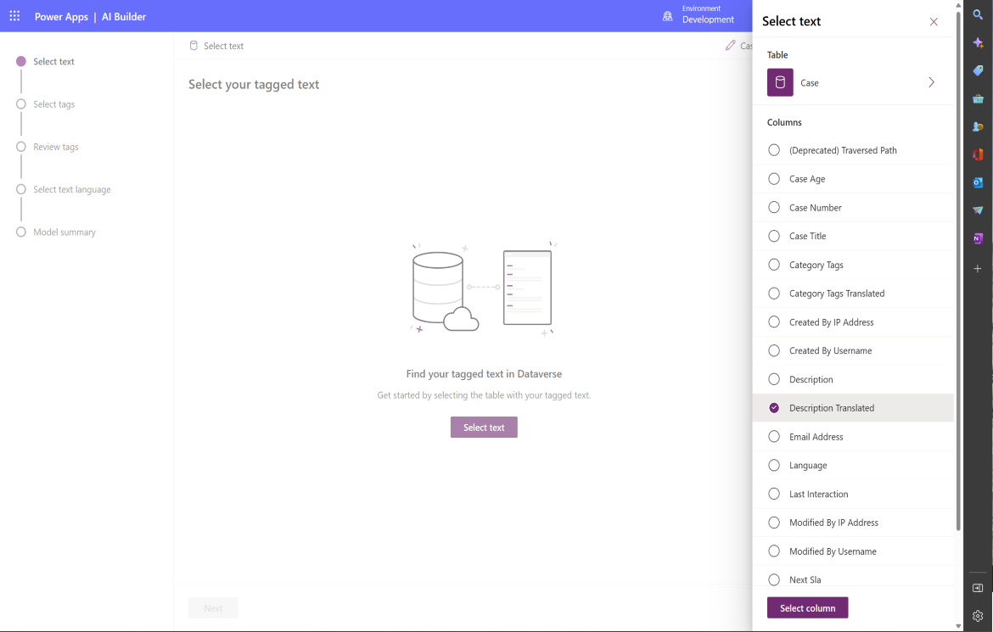The image size is (993, 632).
Task: Go to Select text wizard step
Action: (x=53, y=61)
